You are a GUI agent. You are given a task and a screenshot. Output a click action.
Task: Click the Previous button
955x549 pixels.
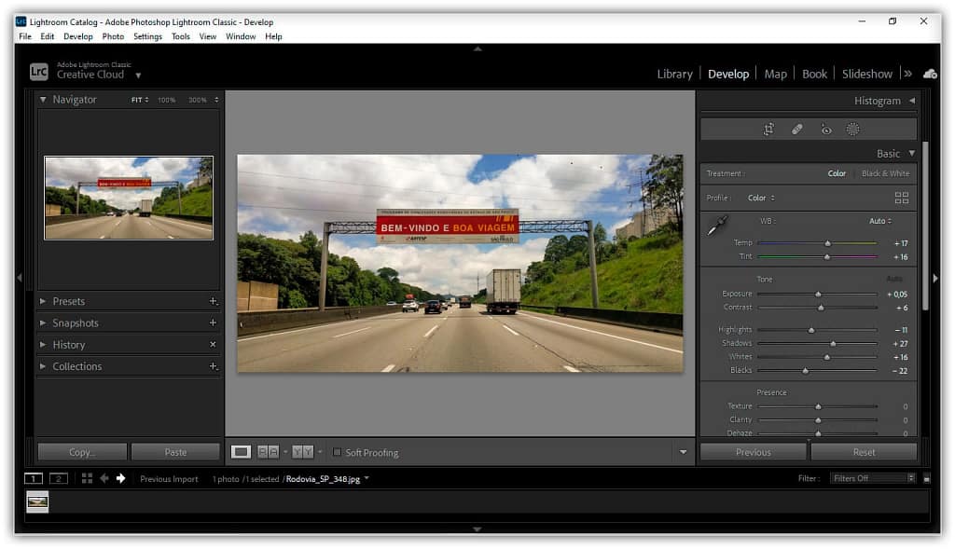pyautogui.click(x=753, y=452)
